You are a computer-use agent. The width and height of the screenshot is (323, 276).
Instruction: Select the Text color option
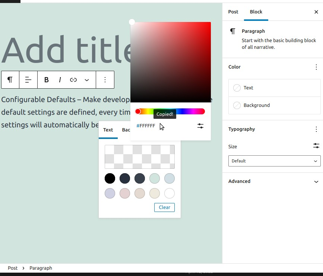click(274, 88)
